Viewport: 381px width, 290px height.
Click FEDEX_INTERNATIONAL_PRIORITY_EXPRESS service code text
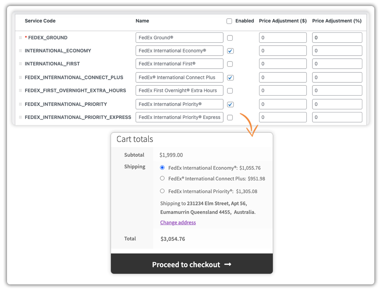point(78,117)
